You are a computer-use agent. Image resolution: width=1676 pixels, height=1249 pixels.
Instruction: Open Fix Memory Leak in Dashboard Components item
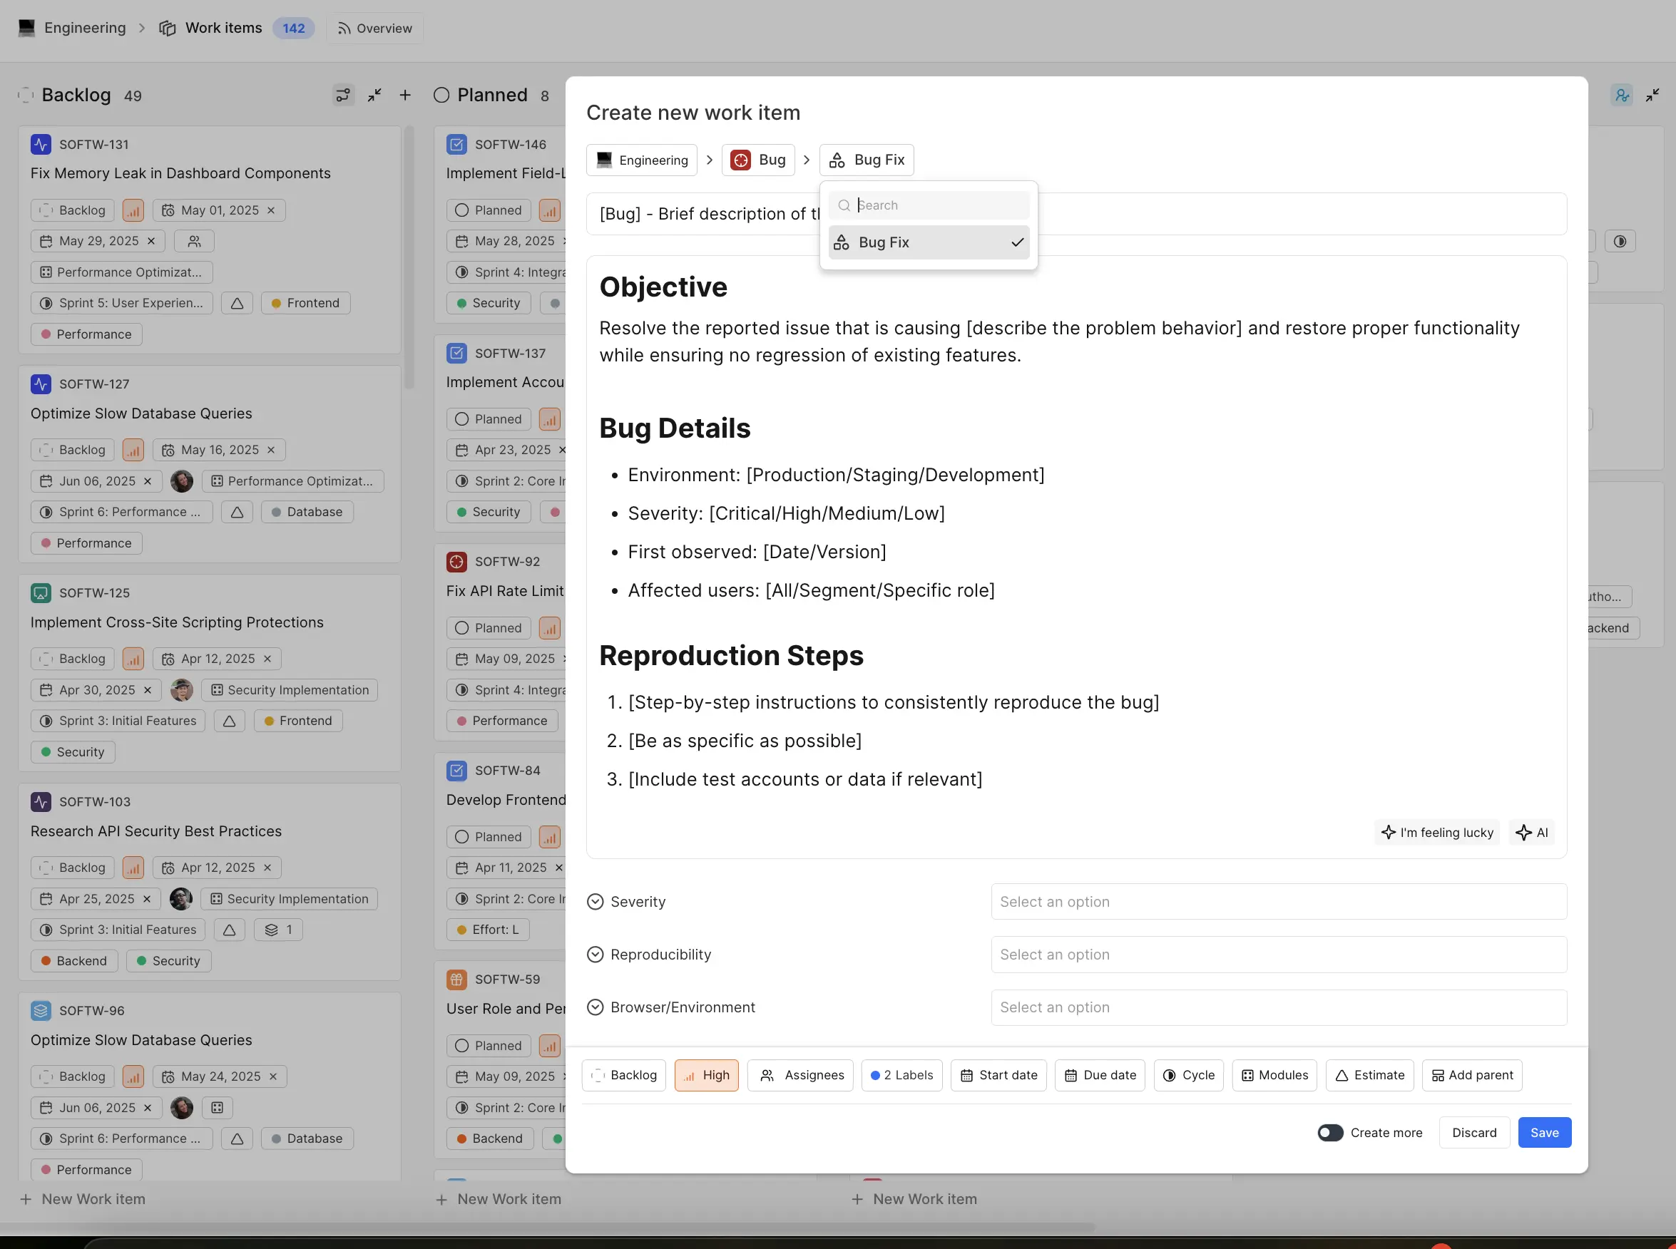pos(180,173)
